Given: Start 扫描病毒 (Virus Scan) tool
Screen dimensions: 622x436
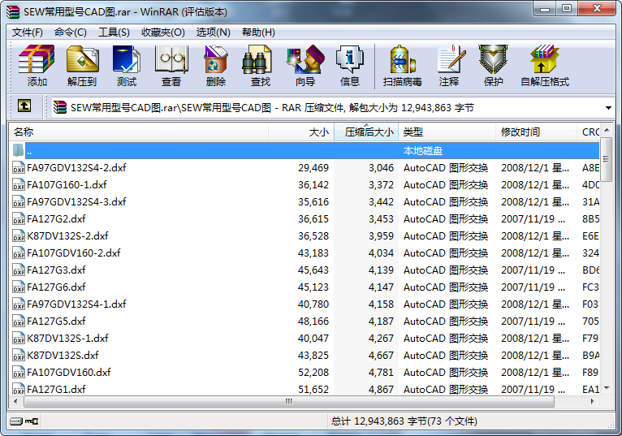Looking at the screenshot, I should [x=402, y=66].
